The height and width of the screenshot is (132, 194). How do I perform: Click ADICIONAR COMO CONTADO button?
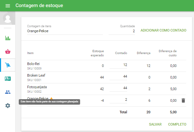point(163,31)
